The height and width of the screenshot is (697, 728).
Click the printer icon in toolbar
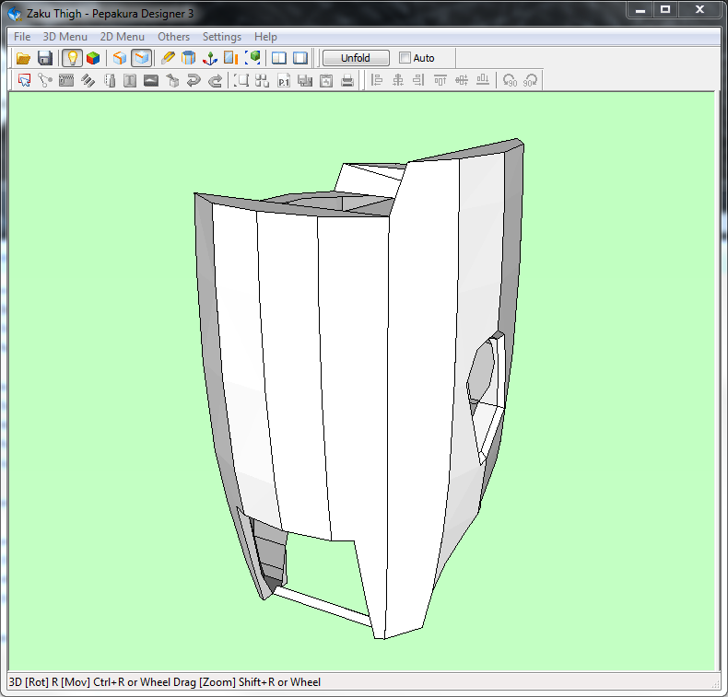point(347,81)
